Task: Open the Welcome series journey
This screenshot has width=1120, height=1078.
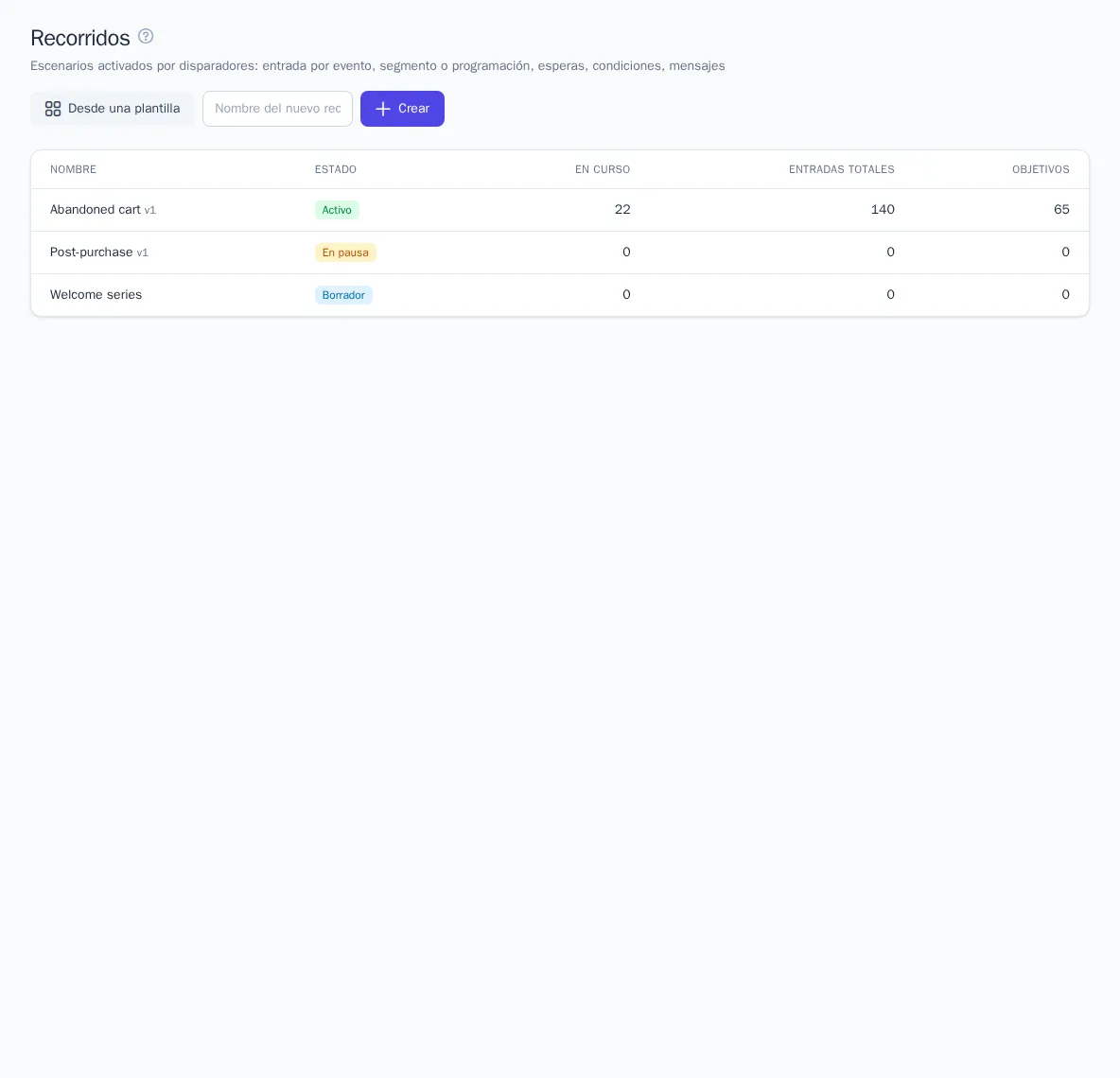Action: click(96, 295)
